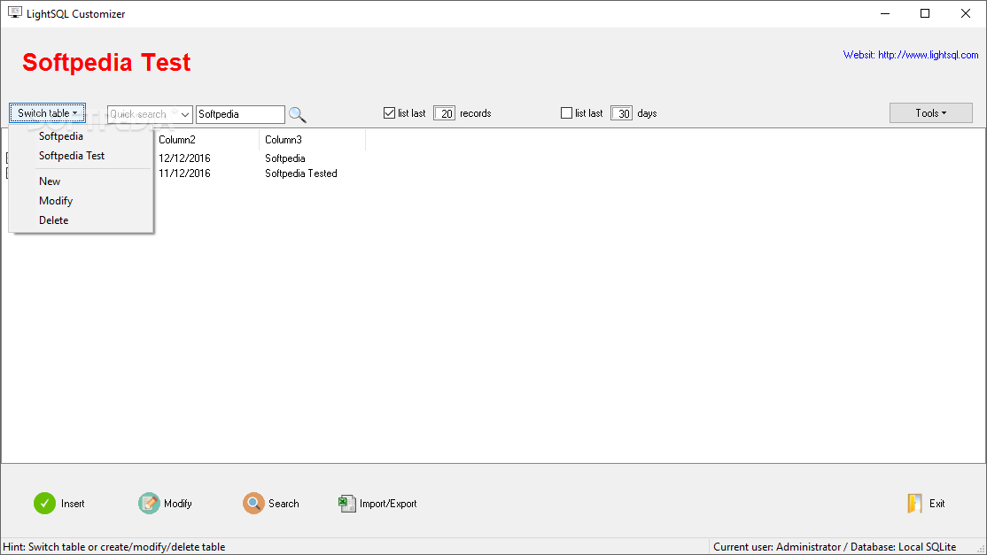The height and width of the screenshot is (555, 987).
Task: Click the red Softpedia Test heading
Action: (106, 62)
